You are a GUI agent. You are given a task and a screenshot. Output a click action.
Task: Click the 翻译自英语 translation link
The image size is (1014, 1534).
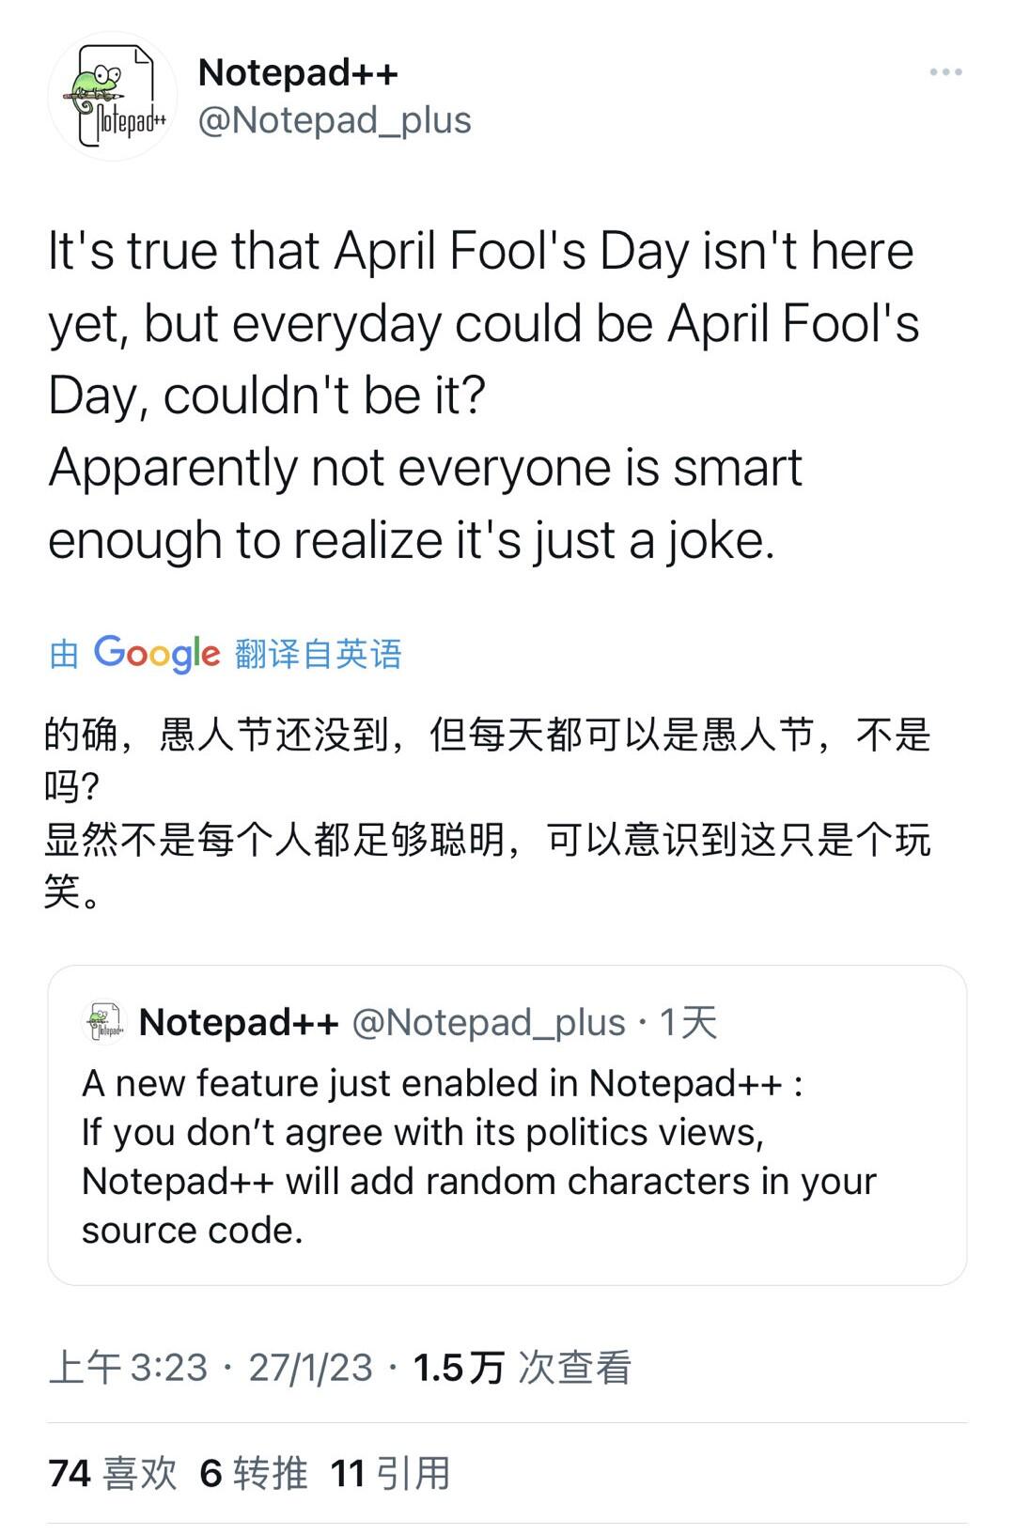[319, 654]
